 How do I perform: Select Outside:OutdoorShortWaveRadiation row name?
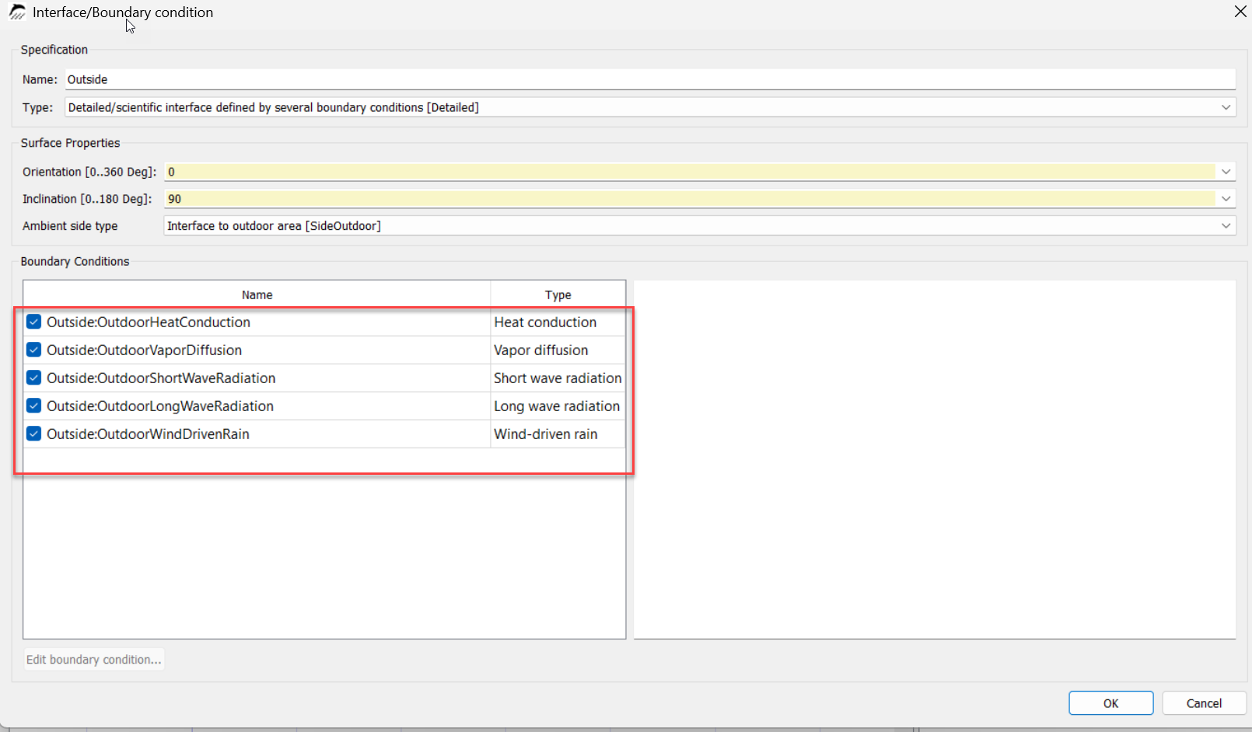(161, 378)
